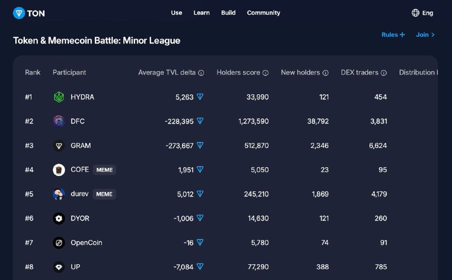Select the Average TVL delta header

point(167,72)
